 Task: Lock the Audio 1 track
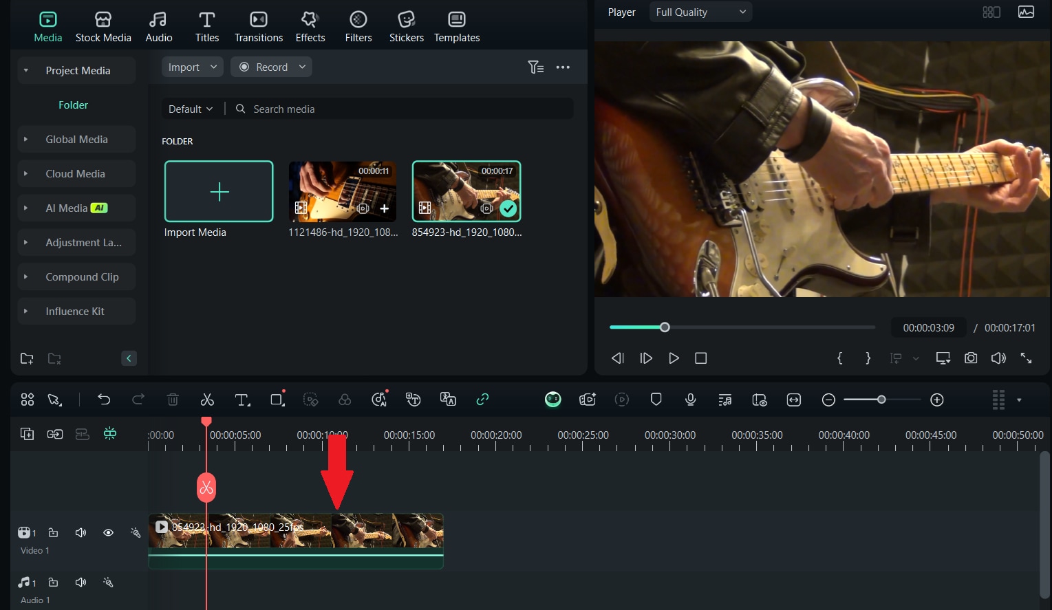point(53,582)
